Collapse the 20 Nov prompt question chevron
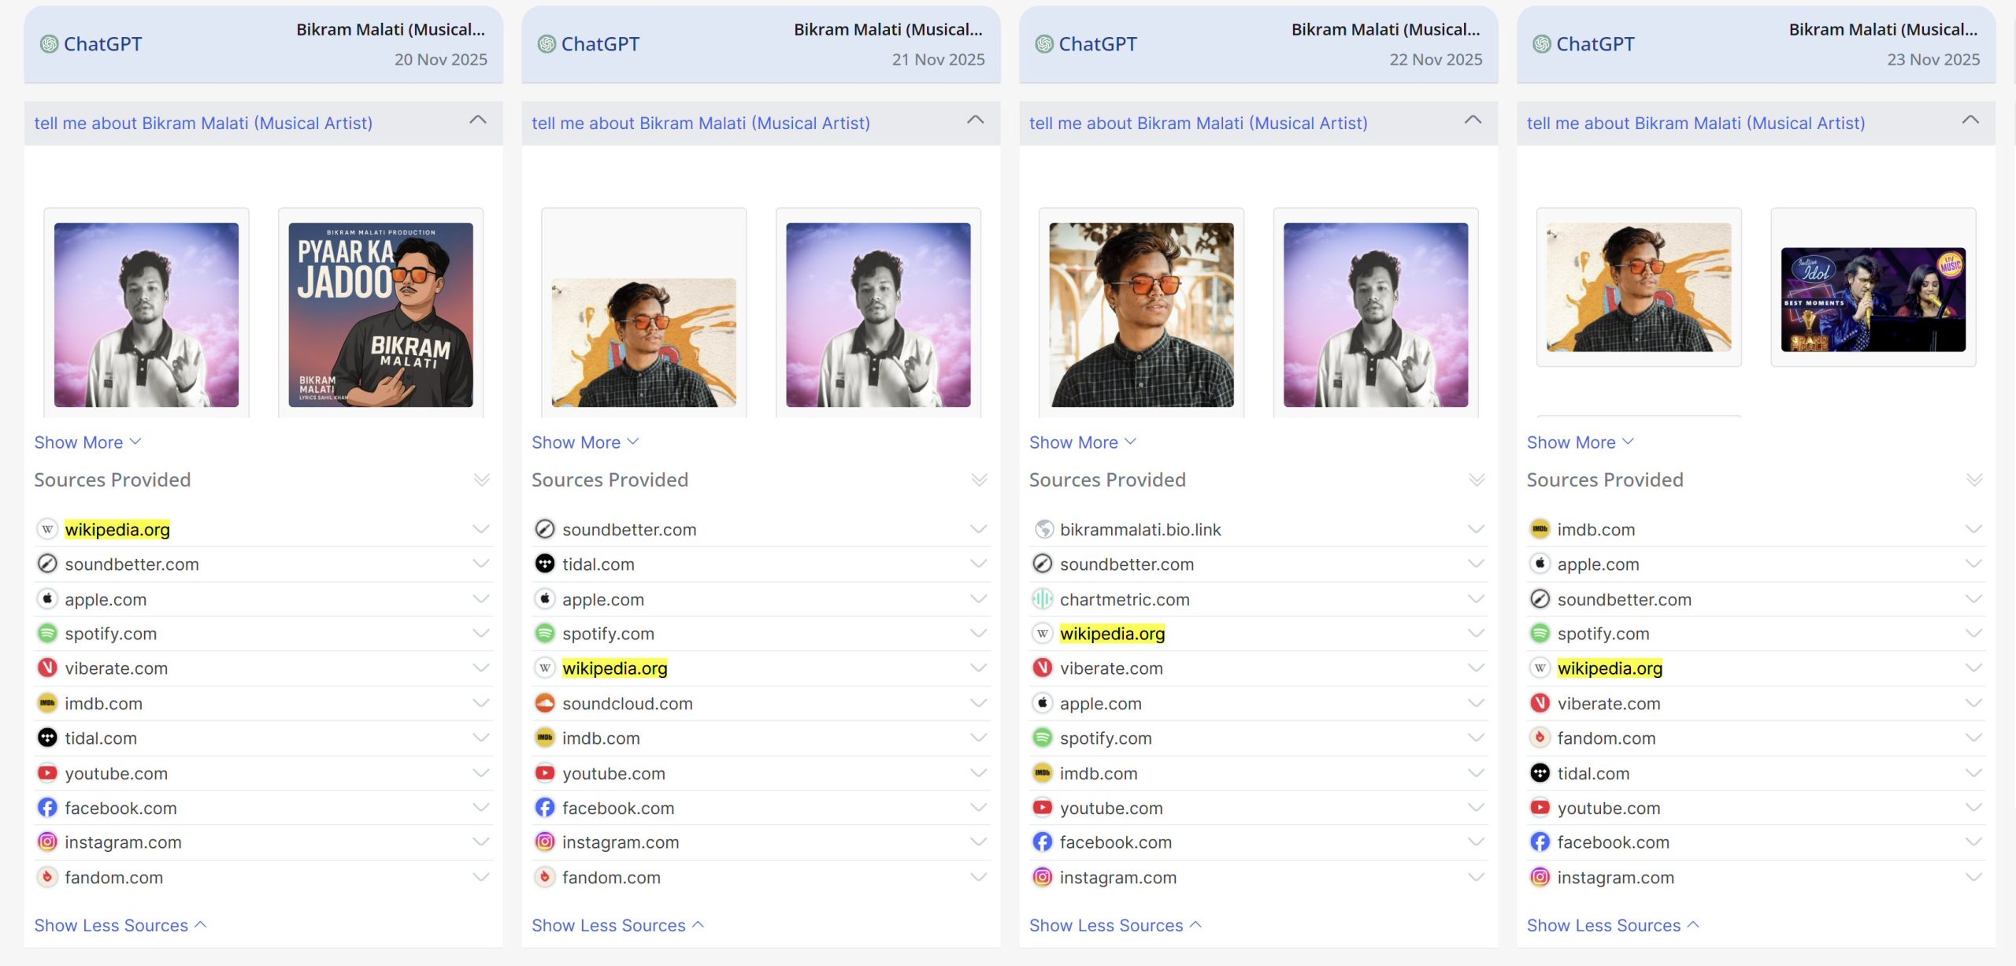 478,120
